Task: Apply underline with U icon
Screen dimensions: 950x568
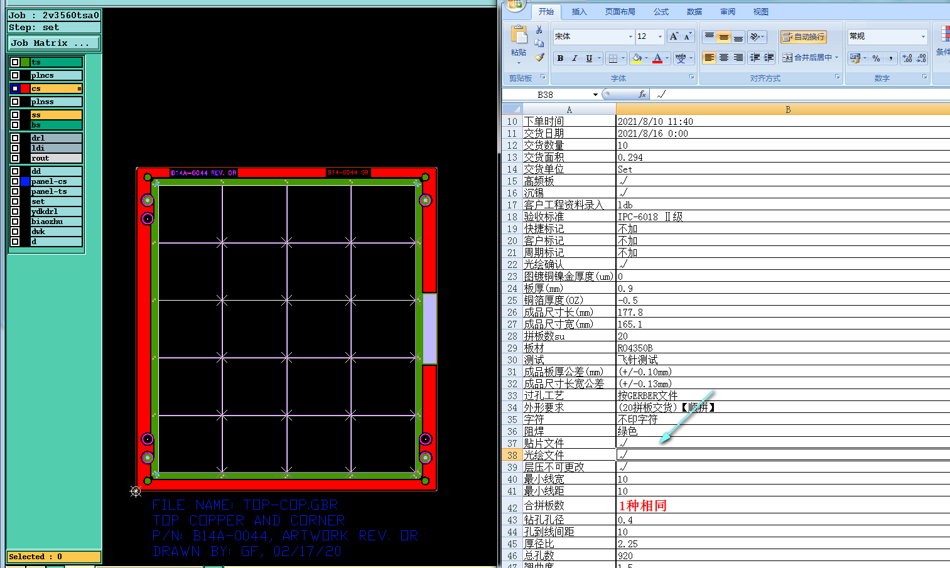Action: [589, 58]
